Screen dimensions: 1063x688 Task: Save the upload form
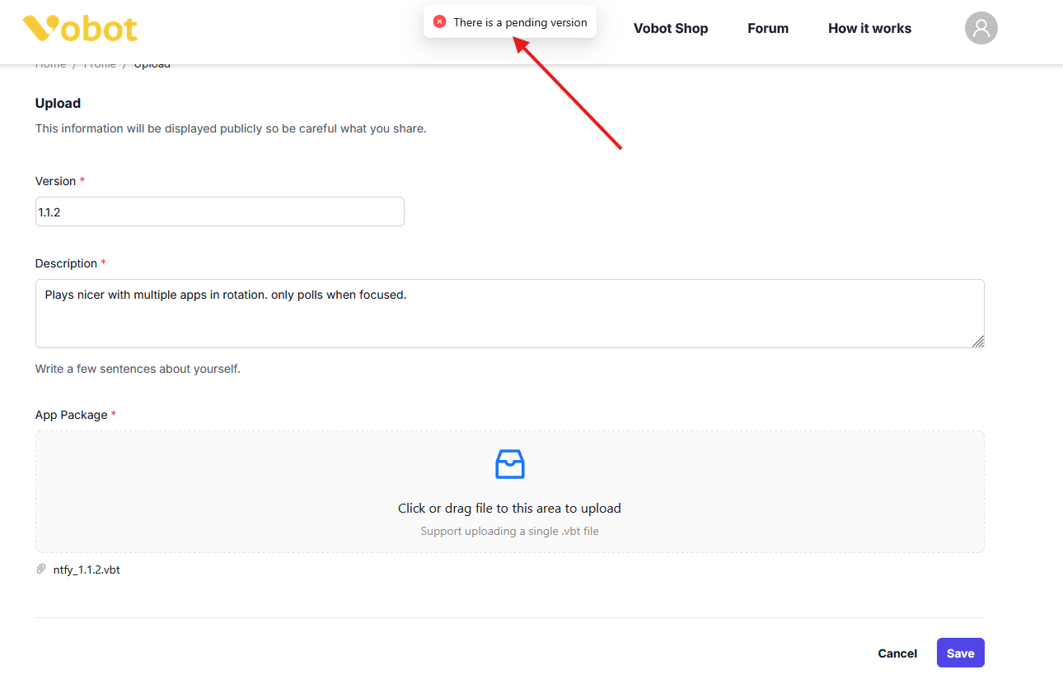[960, 653]
